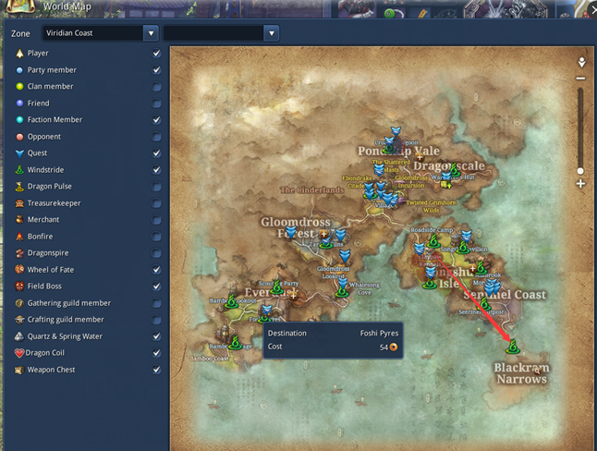Enable the Bonfire checkbox
The width and height of the screenshot is (597, 451).
click(156, 237)
